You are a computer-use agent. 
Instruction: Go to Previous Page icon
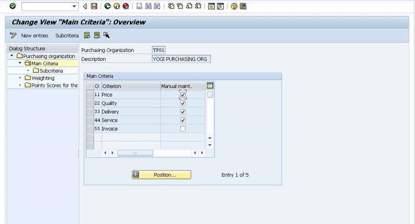[180, 6]
